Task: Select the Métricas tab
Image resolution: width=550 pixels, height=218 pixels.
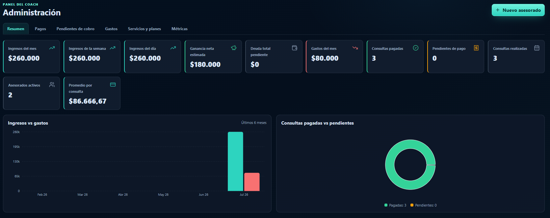Action: [x=179, y=29]
